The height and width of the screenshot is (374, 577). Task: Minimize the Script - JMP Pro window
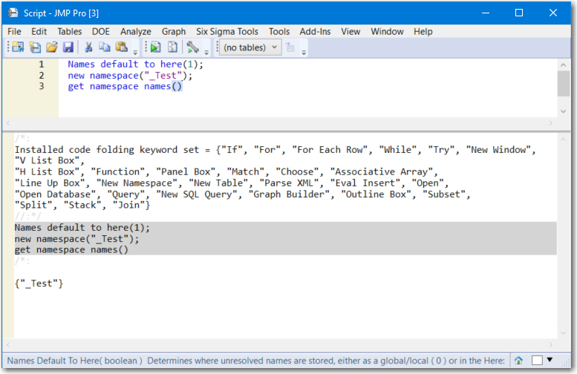point(486,13)
